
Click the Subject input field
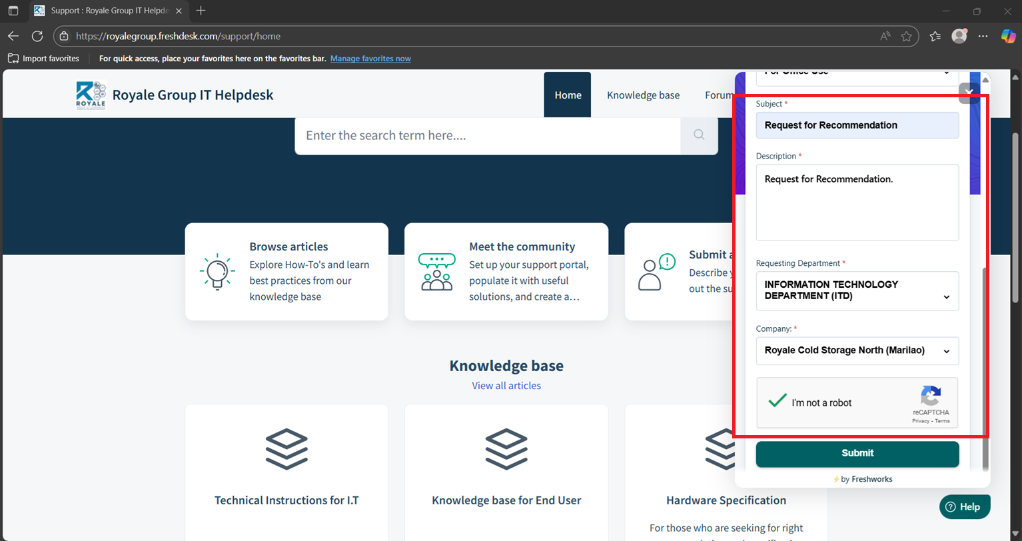tap(857, 125)
